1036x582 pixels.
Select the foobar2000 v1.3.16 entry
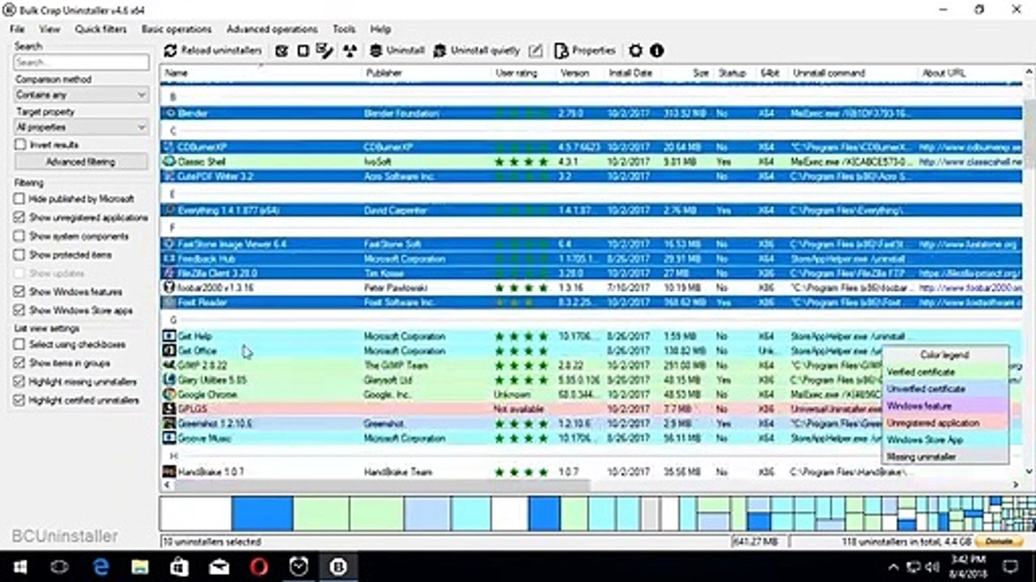click(x=592, y=288)
